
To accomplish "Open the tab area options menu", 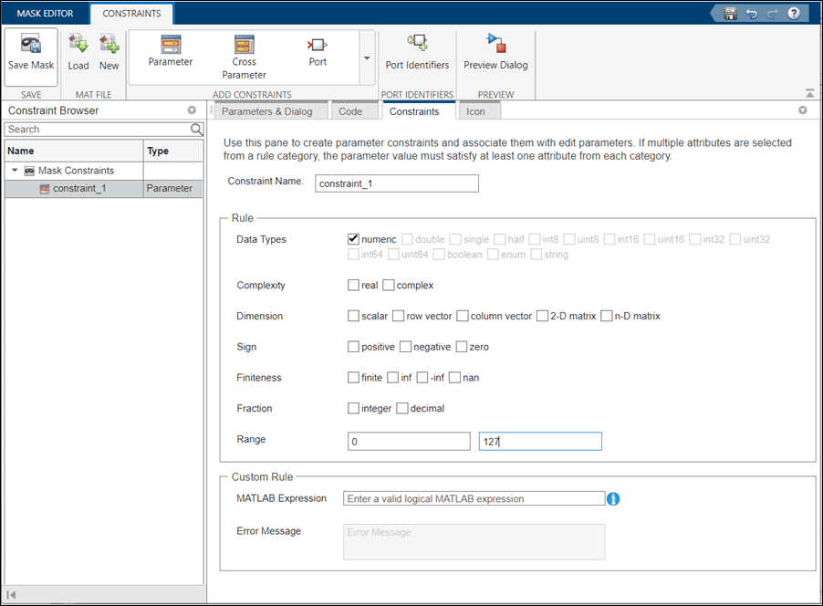I will [x=803, y=110].
